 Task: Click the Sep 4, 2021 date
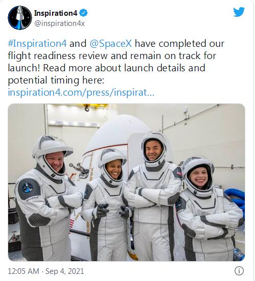(x=65, y=271)
